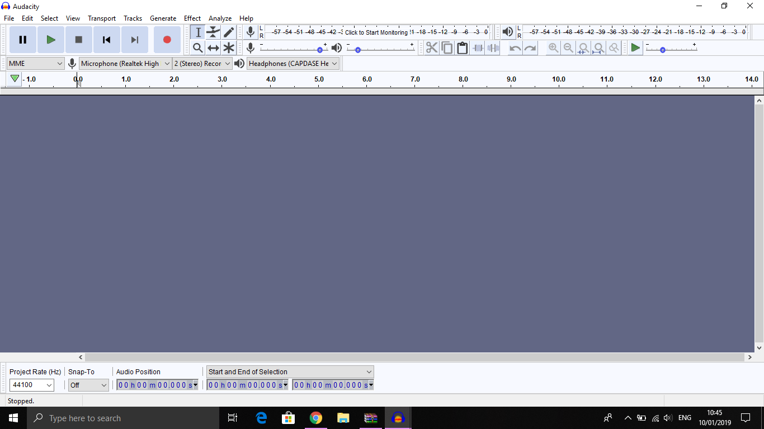Open the Snap-To dropdown
The image size is (764, 429).
88,385
